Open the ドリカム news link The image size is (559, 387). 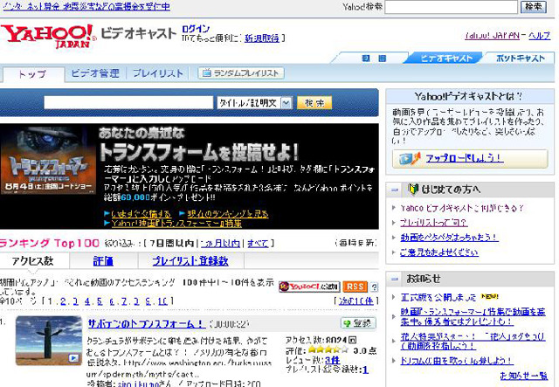[x=457, y=361]
